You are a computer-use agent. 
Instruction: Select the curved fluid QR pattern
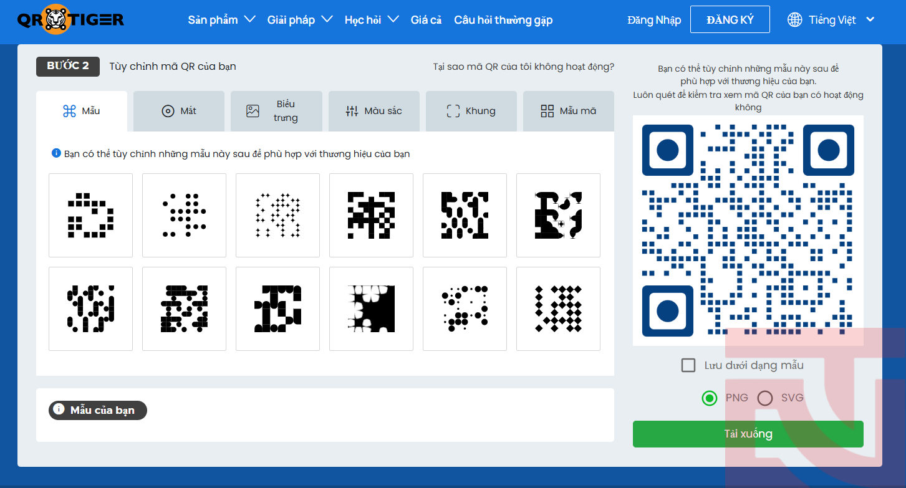[x=558, y=215]
